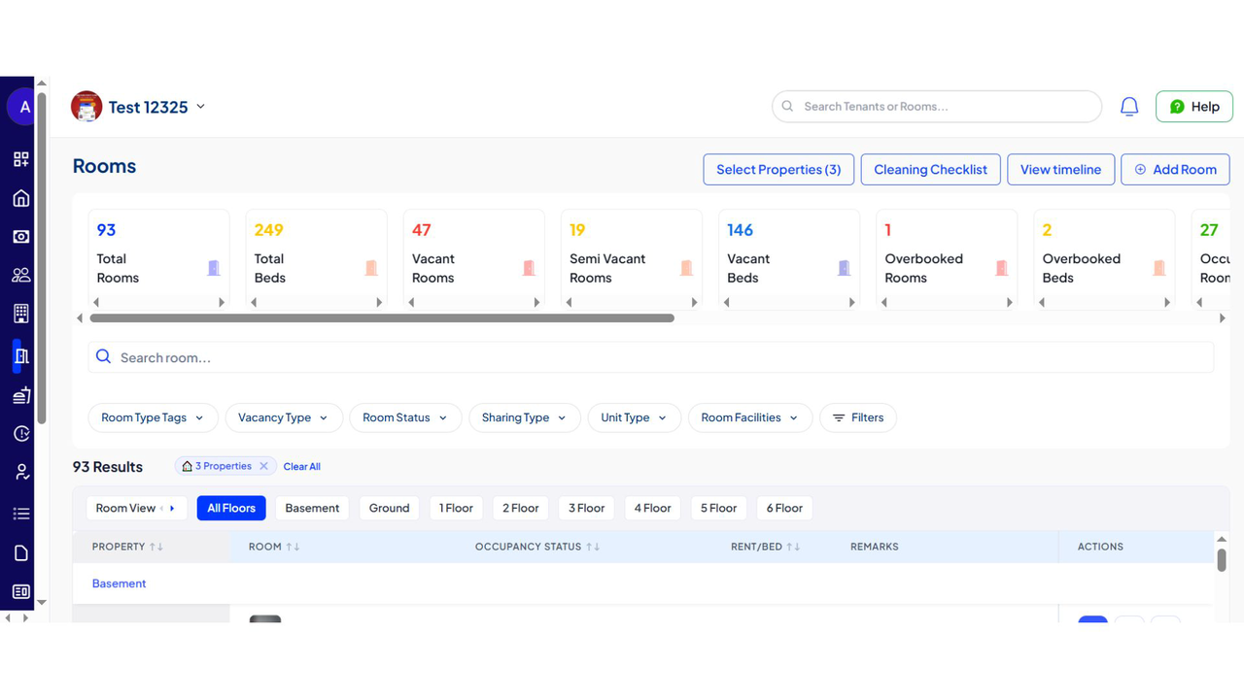Click the Add Room button
Image resolution: width=1244 pixels, height=699 pixels.
click(x=1175, y=169)
